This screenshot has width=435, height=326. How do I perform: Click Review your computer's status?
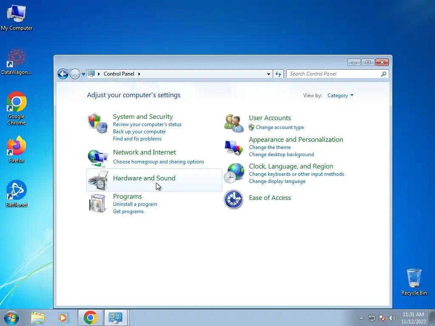147,124
